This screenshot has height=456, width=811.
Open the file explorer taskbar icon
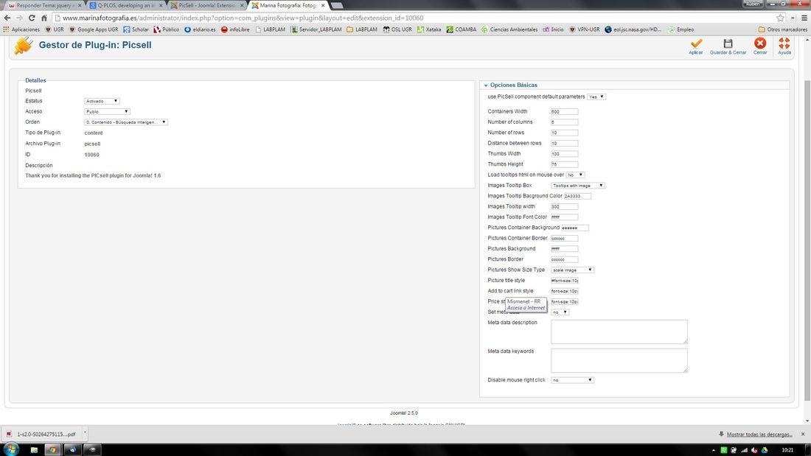pos(34,450)
